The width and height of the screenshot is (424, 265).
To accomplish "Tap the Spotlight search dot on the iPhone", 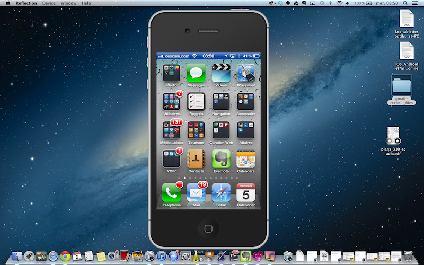I will point(180,178).
